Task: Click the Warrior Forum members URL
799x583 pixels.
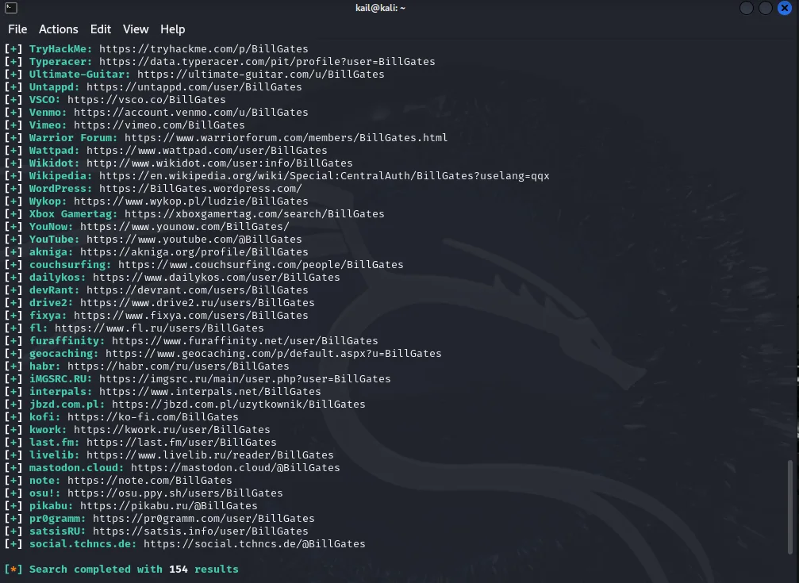Action: coord(286,138)
